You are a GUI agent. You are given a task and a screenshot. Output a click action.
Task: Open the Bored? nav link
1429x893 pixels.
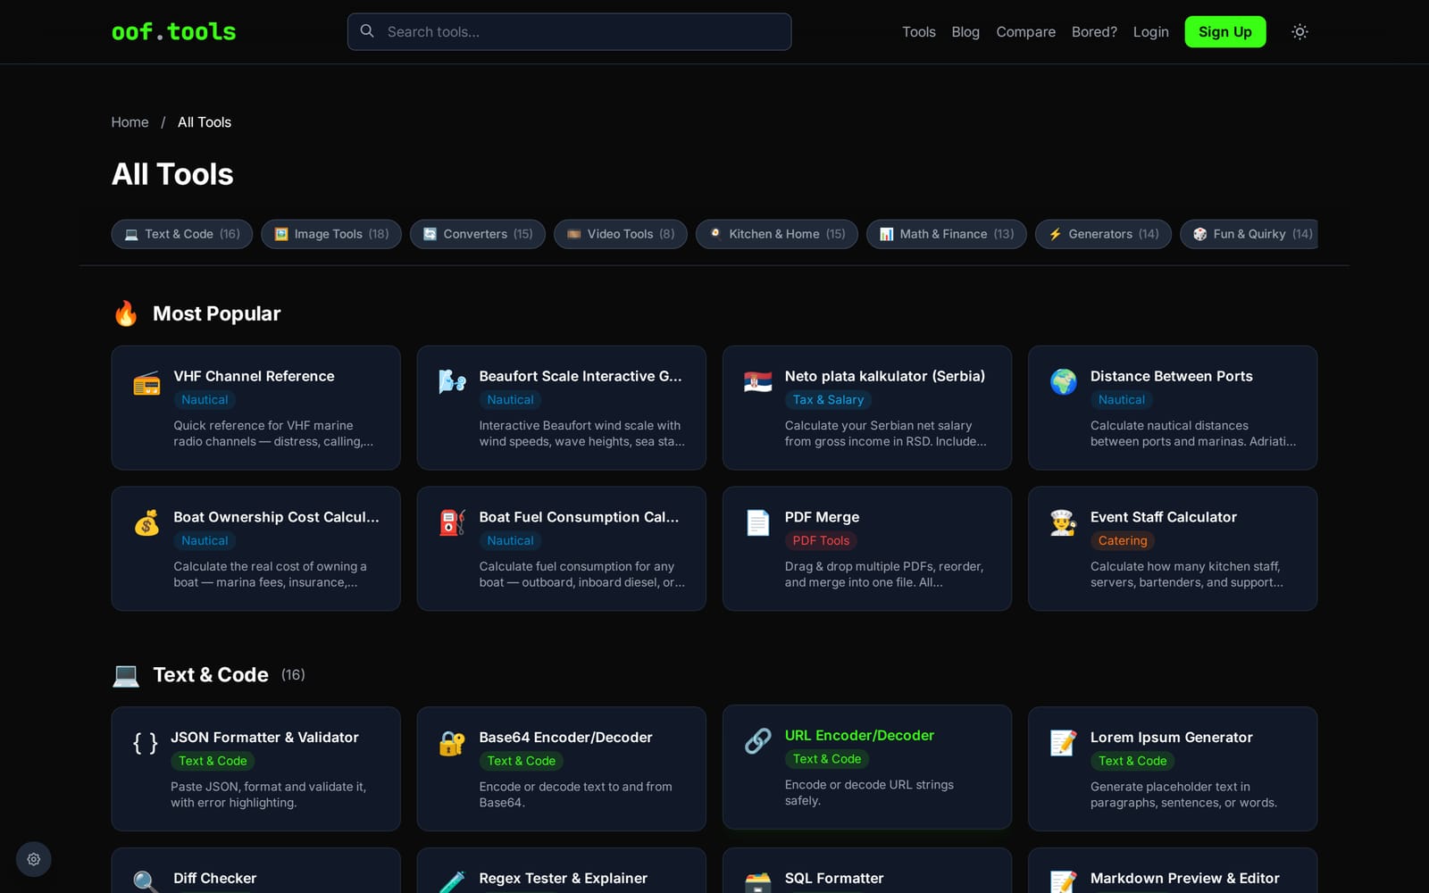pos(1094,32)
